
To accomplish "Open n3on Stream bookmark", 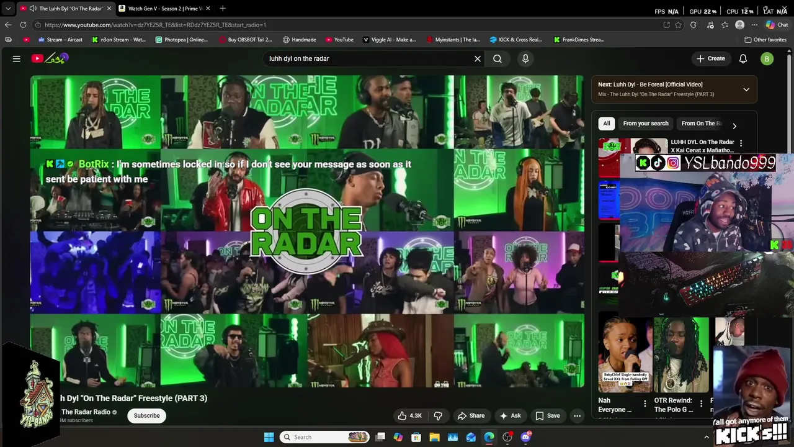I will (x=118, y=40).
